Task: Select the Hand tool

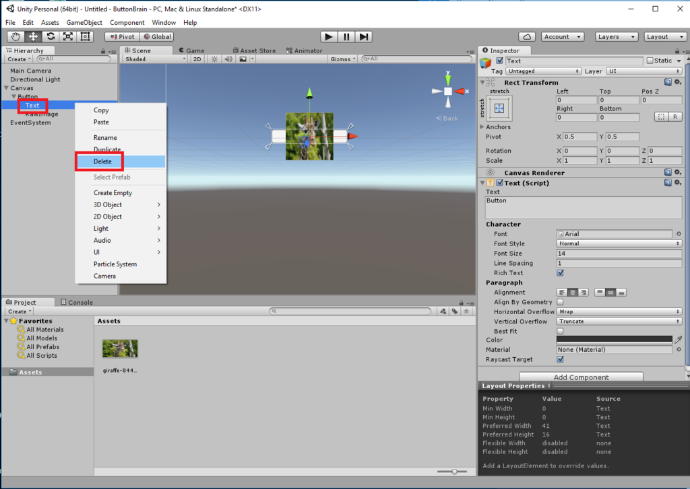Action: tap(16, 36)
